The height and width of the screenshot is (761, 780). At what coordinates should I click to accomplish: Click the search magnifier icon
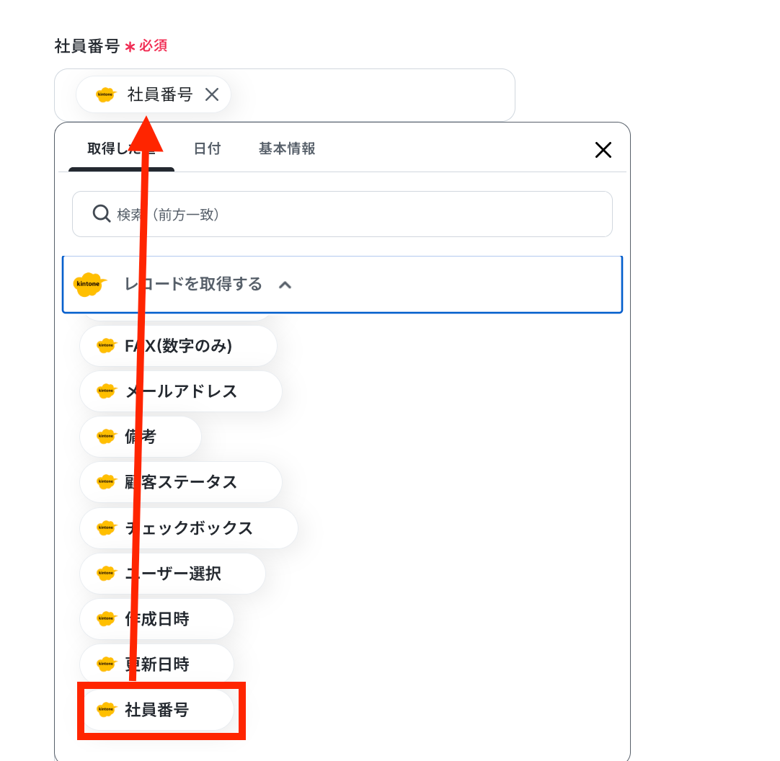point(102,214)
